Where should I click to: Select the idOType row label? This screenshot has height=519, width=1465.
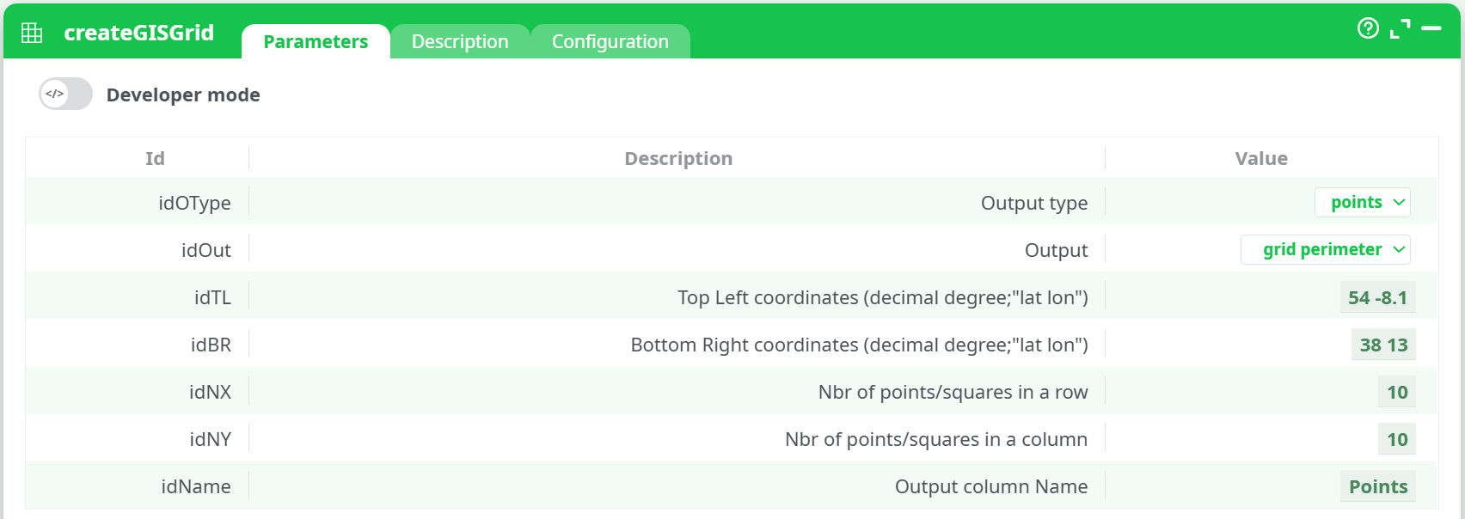tap(194, 203)
